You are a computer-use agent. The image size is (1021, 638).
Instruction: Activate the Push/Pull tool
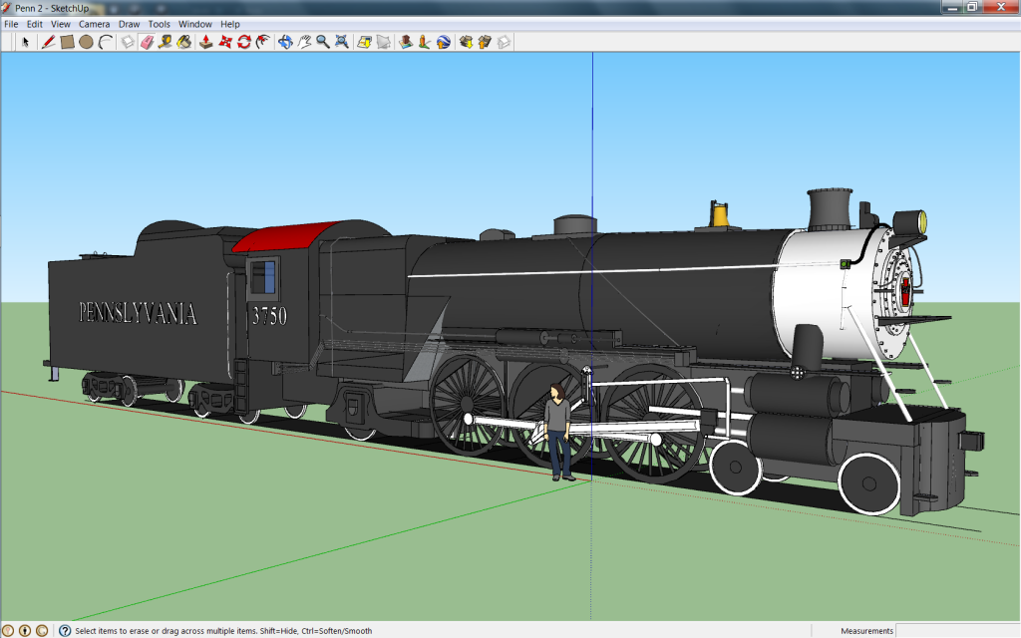(205, 42)
